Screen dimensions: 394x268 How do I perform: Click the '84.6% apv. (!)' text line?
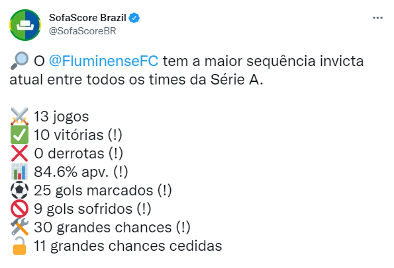pos(81,172)
